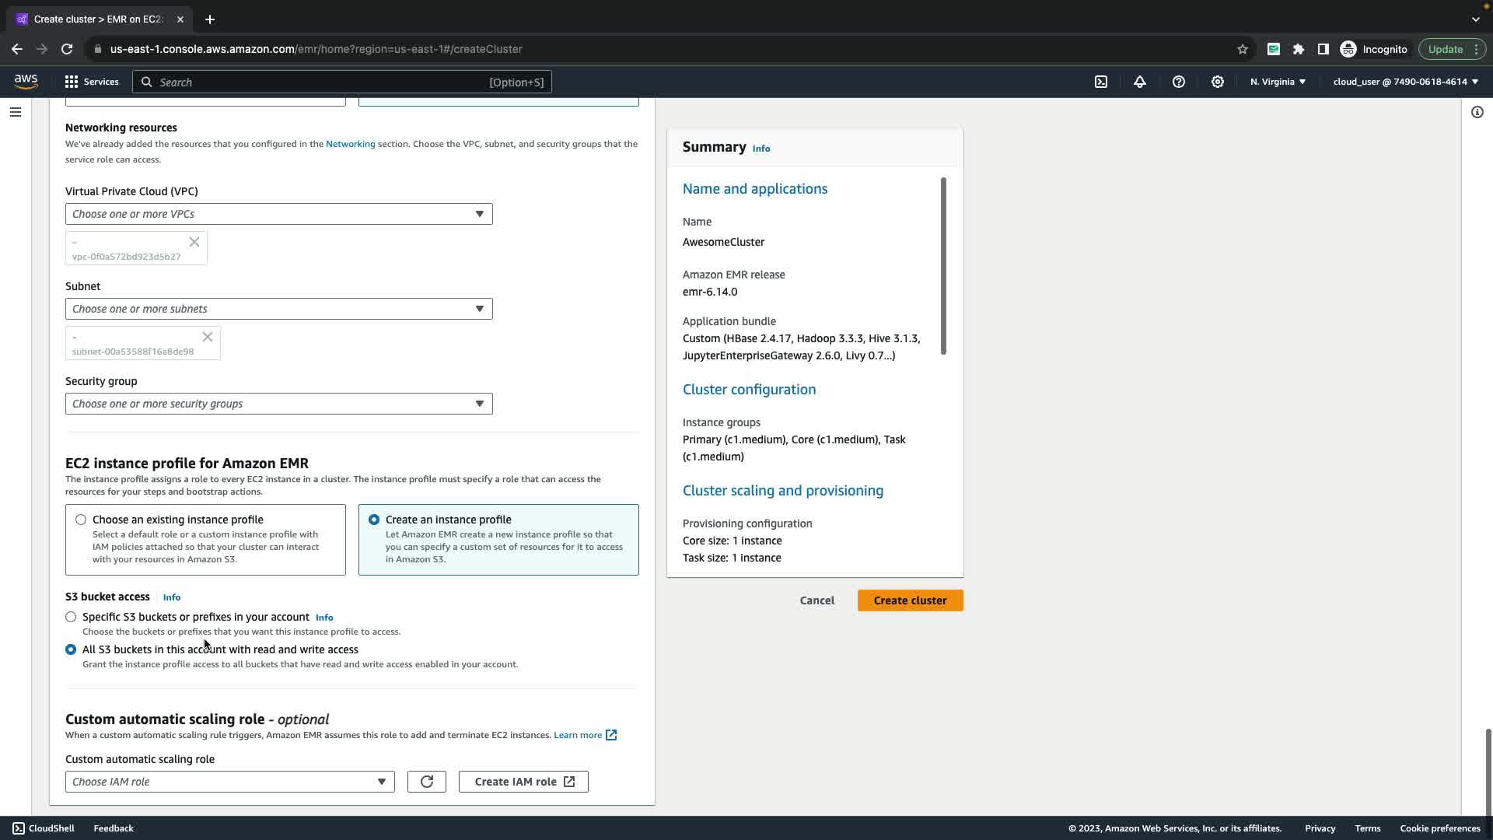Click the Create cluster button
This screenshot has height=840, width=1493.
pos(910,600)
